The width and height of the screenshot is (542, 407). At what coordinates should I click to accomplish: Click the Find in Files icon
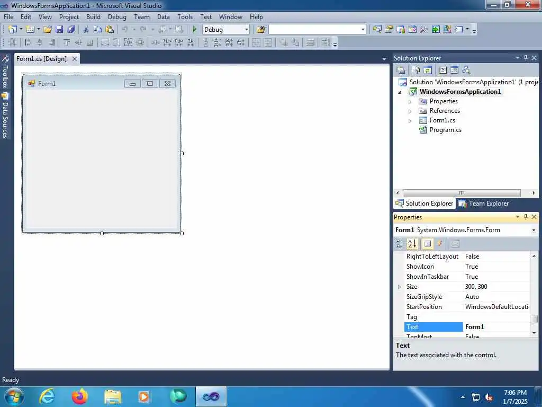point(261,30)
